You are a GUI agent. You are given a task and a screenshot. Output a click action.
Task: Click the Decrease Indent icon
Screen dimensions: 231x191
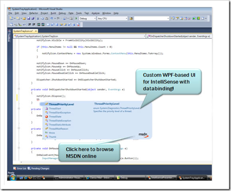29,24
